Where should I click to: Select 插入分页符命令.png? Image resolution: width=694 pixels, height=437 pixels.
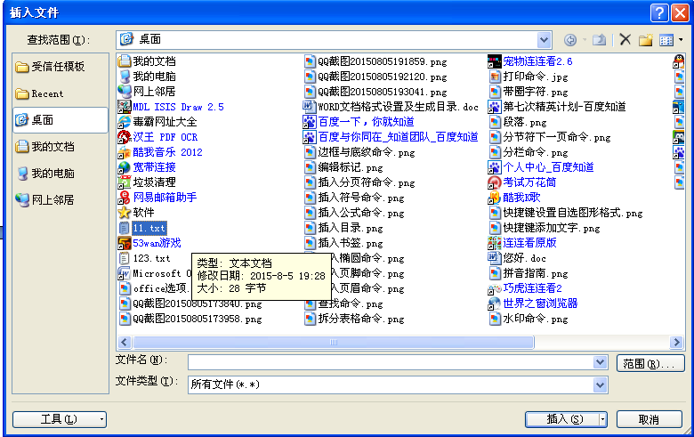[x=359, y=182]
